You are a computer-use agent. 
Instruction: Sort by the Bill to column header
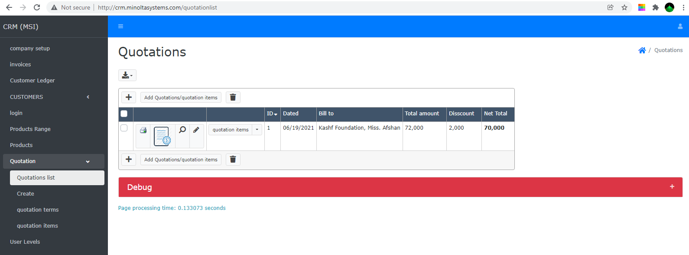pyautogui.click(x=326, y=114)
